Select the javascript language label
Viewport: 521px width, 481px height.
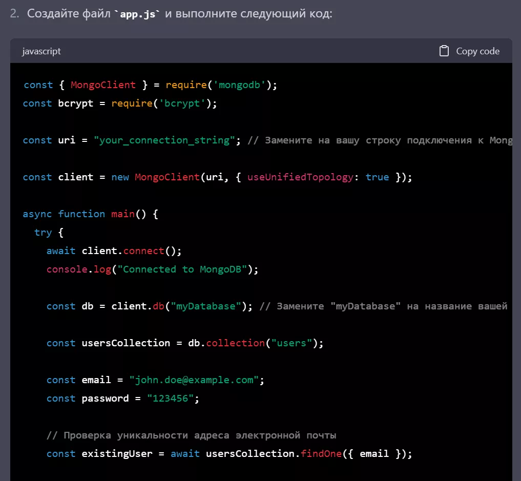coord(41,51)
